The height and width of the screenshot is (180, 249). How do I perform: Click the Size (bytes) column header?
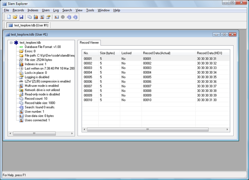pyautogui.click(x=106, y=53)
